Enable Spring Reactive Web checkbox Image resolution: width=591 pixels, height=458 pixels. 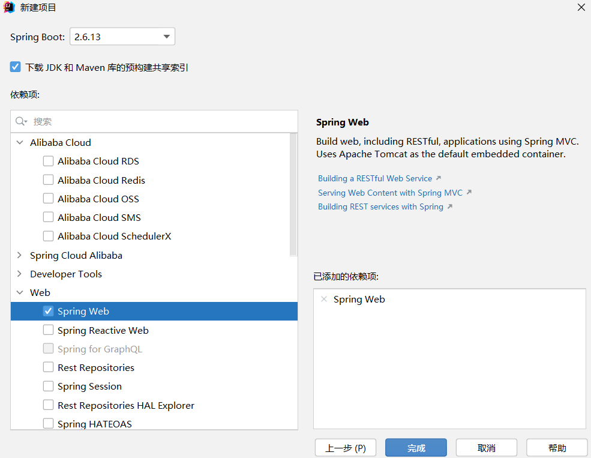point(48,330)
